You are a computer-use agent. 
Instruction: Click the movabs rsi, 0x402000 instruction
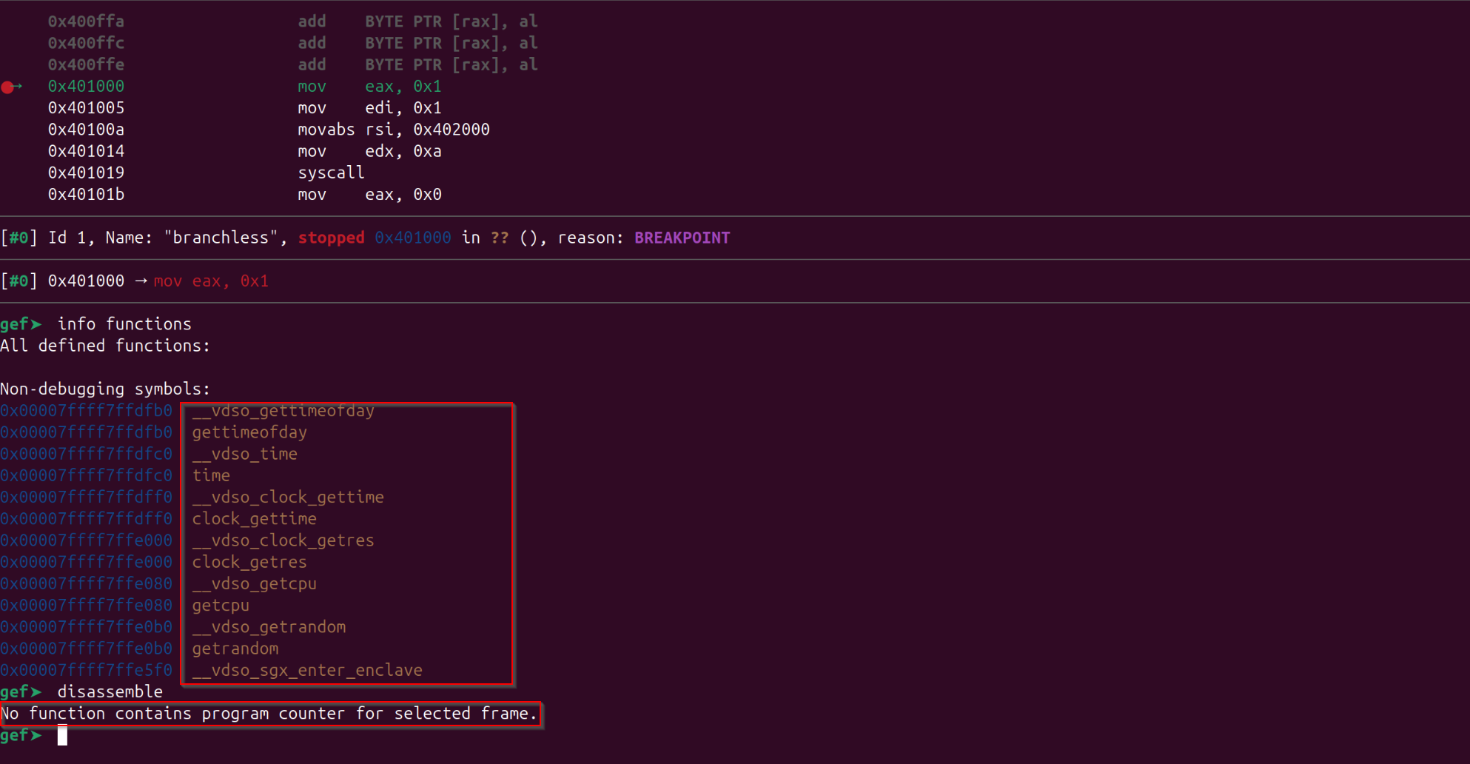coord(393,130)
